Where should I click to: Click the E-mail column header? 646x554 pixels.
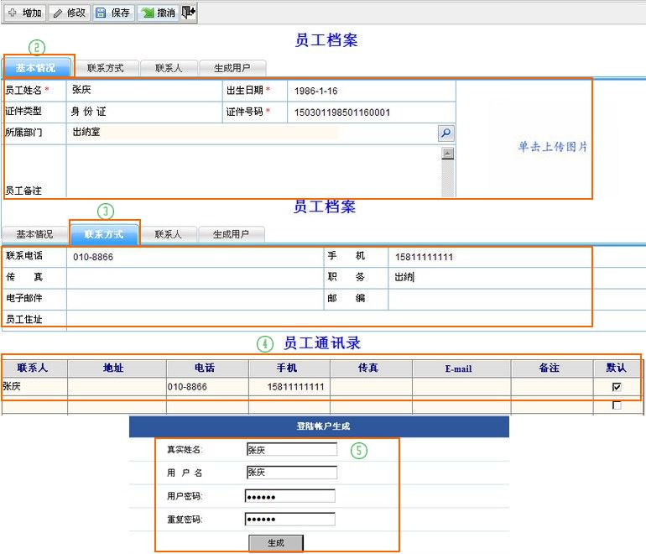pos(458,368)
